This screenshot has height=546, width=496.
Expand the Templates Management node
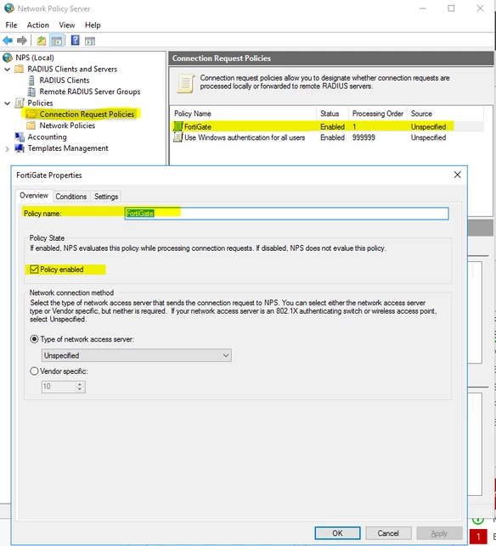7,149
